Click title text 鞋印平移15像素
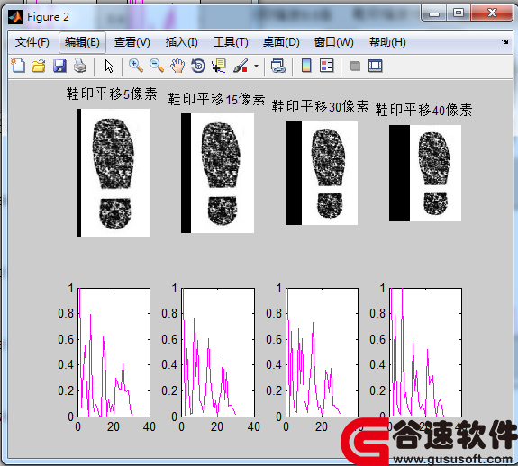The image size is (518, 466). click(217, 99)
